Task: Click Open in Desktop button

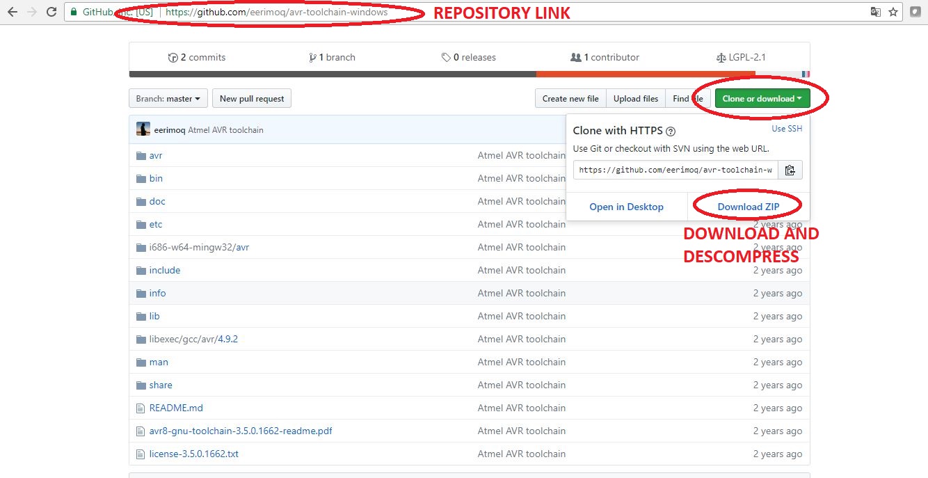Action: [x=627, y=207]
